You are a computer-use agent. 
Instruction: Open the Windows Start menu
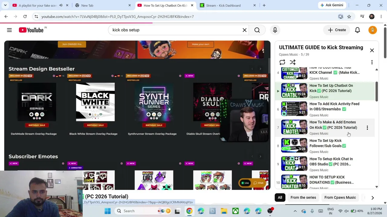click(108, 211)
